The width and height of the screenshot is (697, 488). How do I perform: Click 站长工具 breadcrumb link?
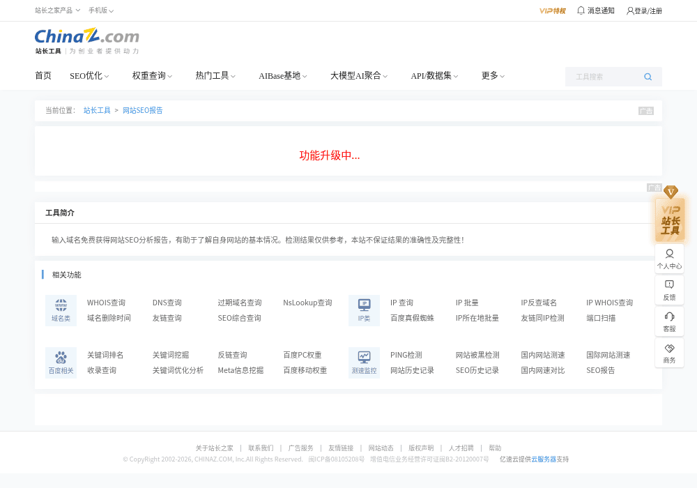pos(97,110)
